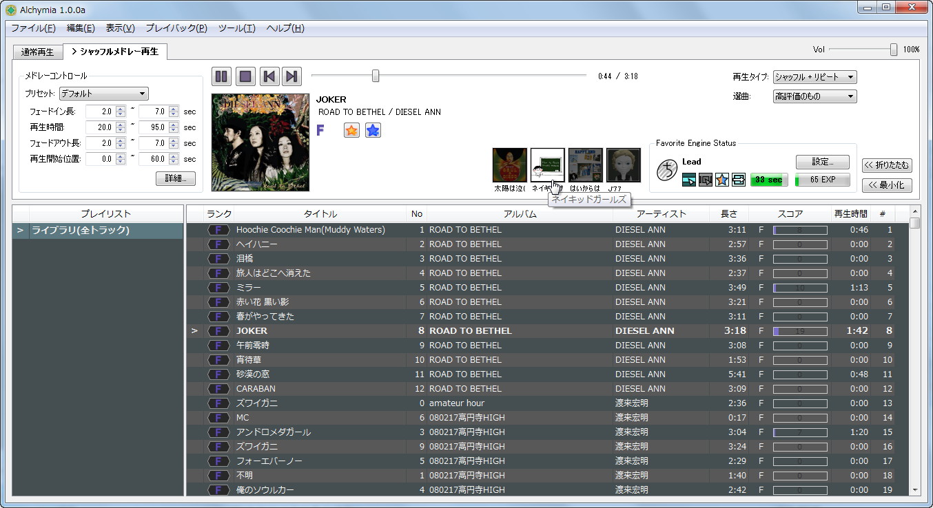This screenshot has height=508, width=933.
Task: Skip back to the previous track
Action: click(x=269, y=76)
